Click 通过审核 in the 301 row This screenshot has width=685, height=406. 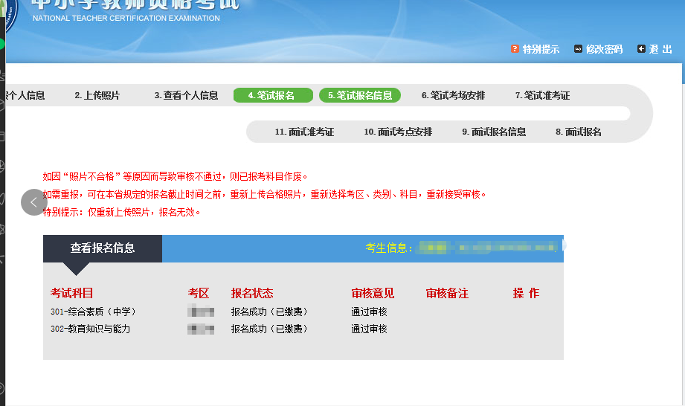pyautogui.click(x=369, y=312)
